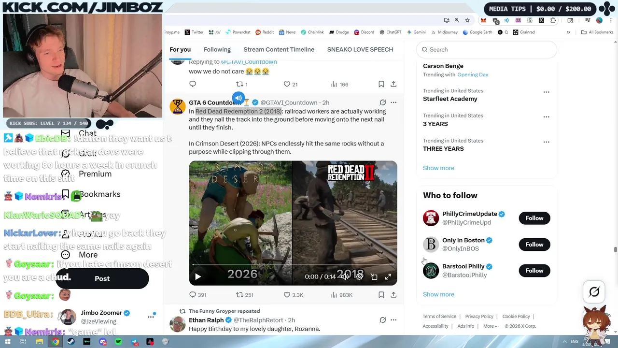Like the tweet showing 3.3K likes
Screen dimensions: 618x348
click(x=293, y=295)
